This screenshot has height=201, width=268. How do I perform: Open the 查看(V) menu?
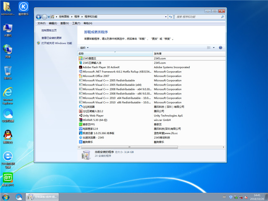tap(64, 23)
